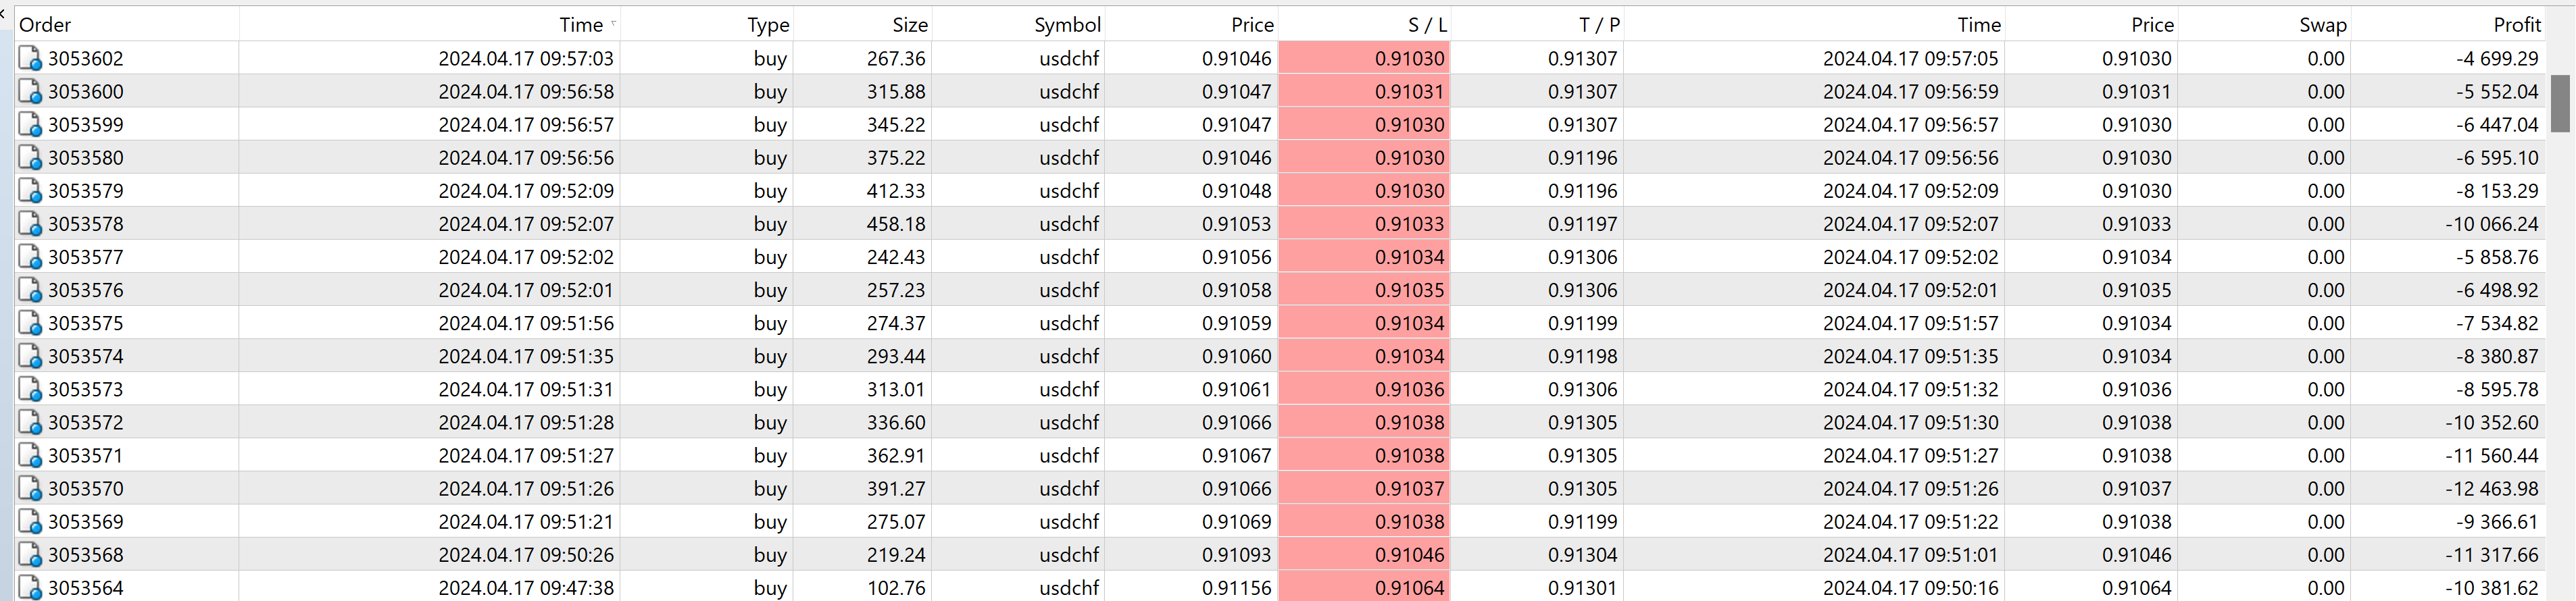The image size is (2576, 601).
Task: Click the sort arrow in Time header
Action: [x=613, y=23]
